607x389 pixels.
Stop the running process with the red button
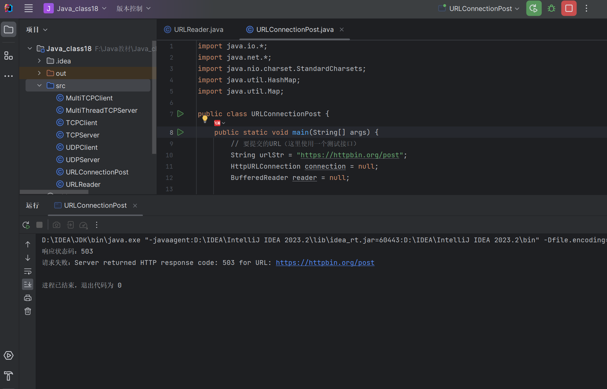[569, 9]
